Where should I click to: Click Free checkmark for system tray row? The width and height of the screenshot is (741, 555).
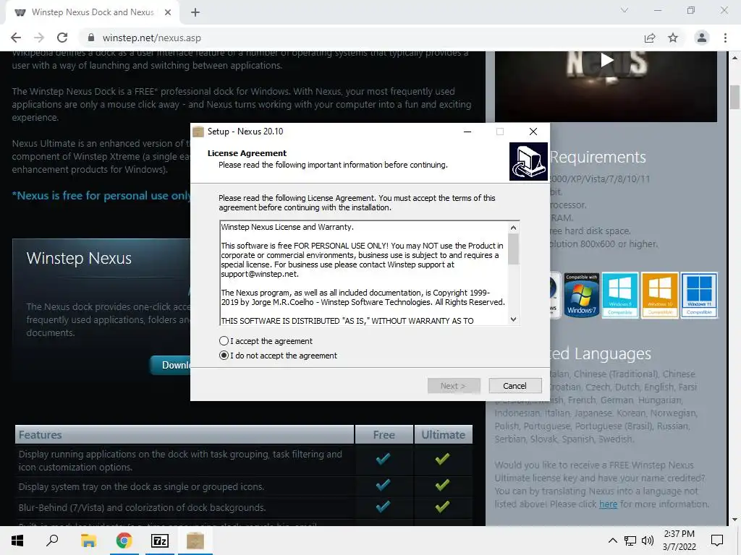click(383, 485)
